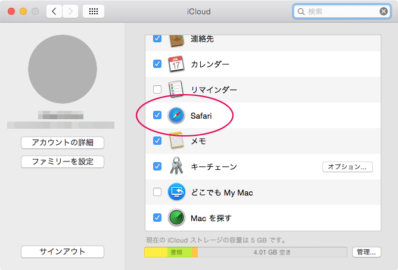Uncheck the Mac を探す checkbox

[x=157, y=218]
